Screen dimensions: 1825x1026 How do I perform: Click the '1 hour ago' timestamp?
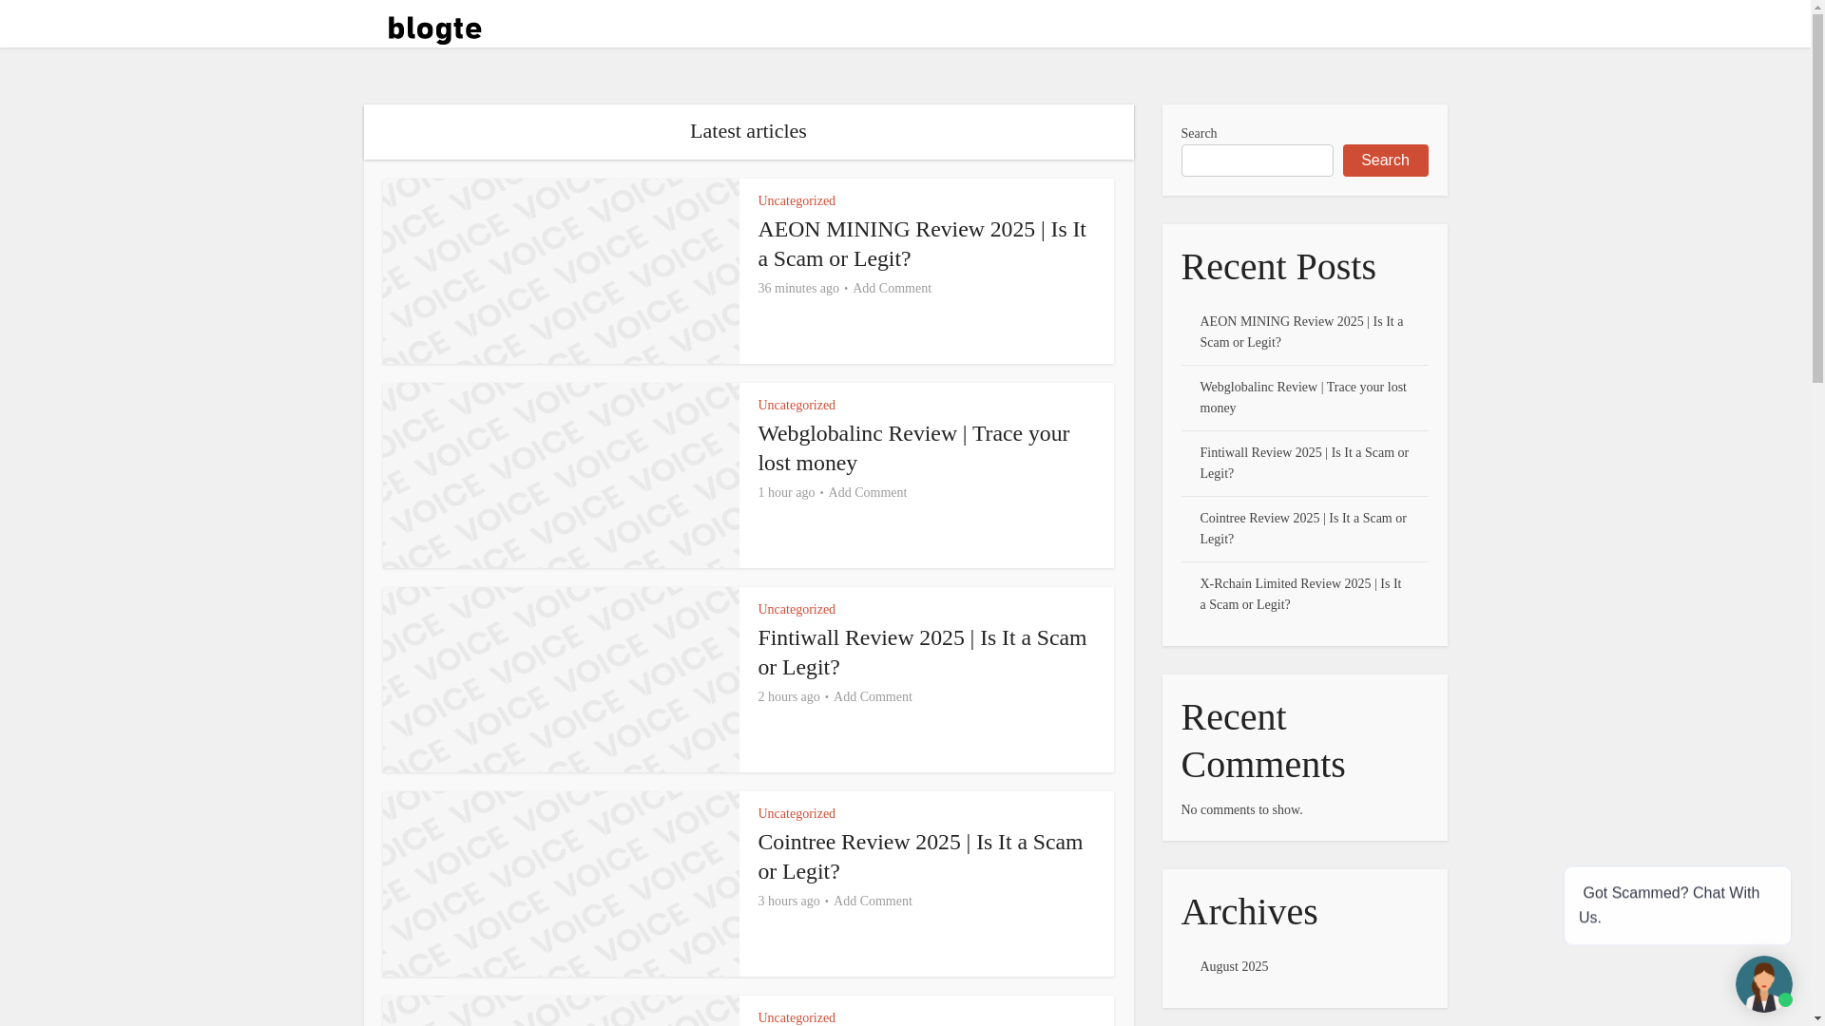pos(786,492)
